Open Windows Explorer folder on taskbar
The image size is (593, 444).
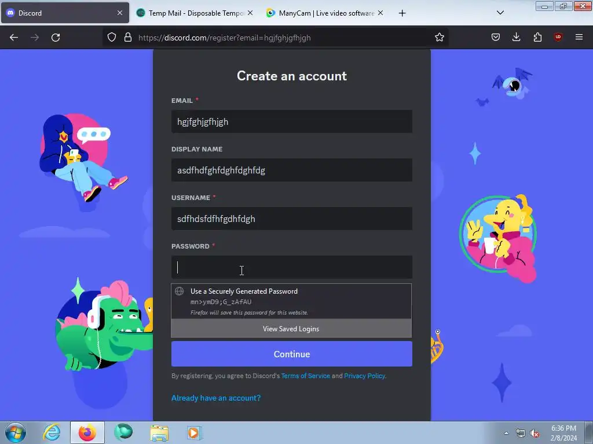click(159, 433)
